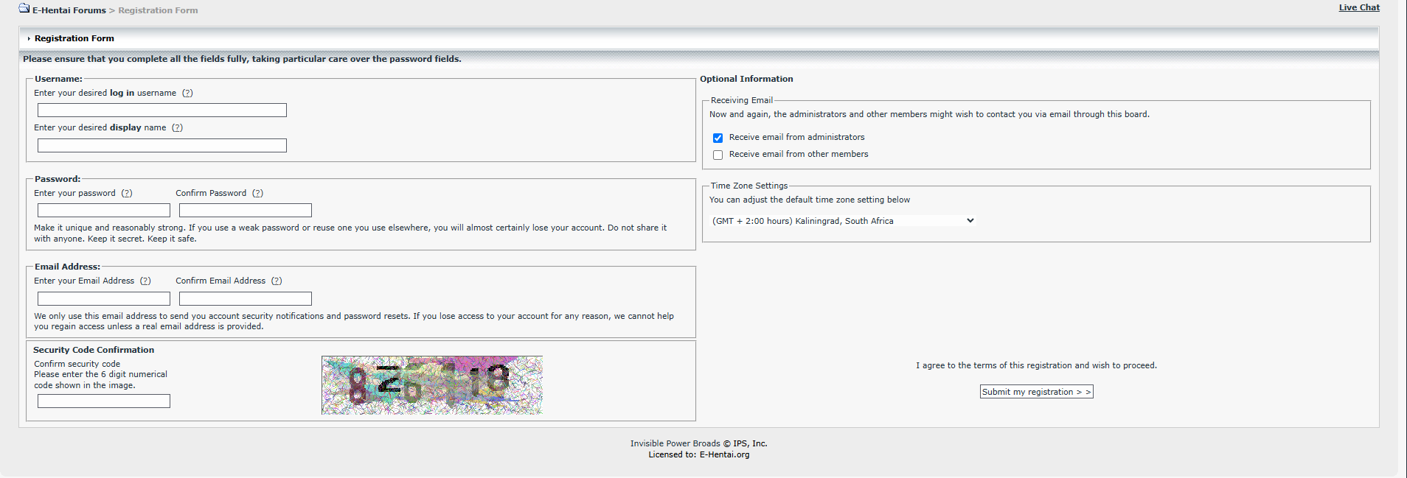Uncheck Receive email from administrators
Image resolution: width=1407 pixels, height=478 pixels.
click(718, 138)
